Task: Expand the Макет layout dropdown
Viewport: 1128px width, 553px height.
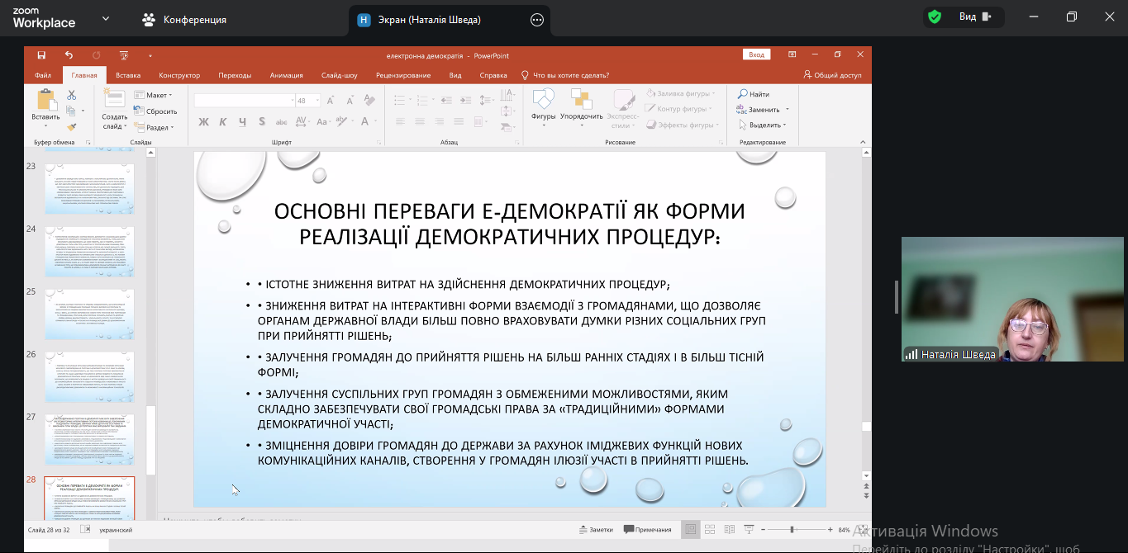Action: click(x=155, y=95)
